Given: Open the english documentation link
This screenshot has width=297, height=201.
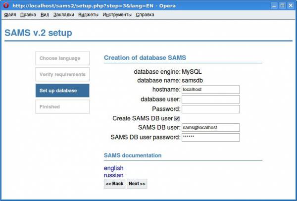Looking at the screenshot, I should [114, 168].
